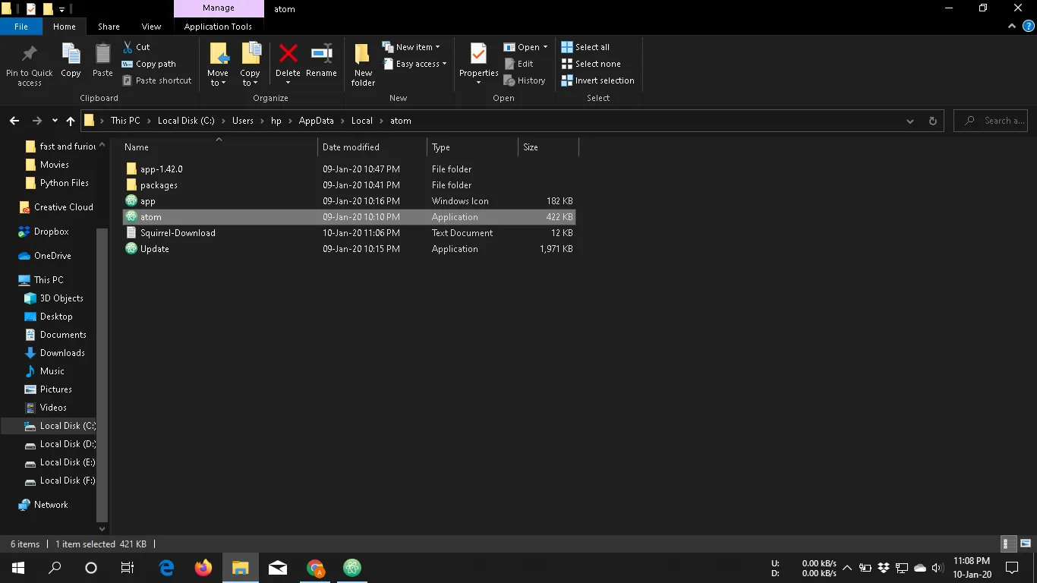Switch to the Share tab
1037x583 pixels.
coord(109,27)
